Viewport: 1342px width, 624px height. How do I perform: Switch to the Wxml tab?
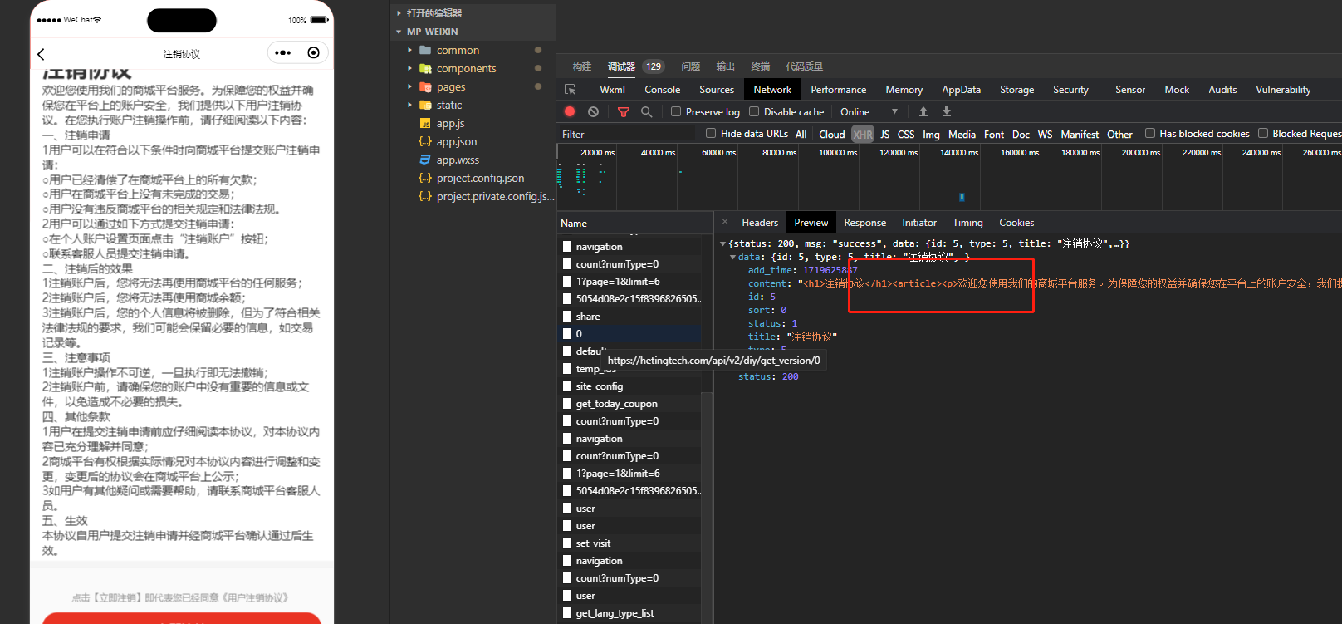point(612,90)
